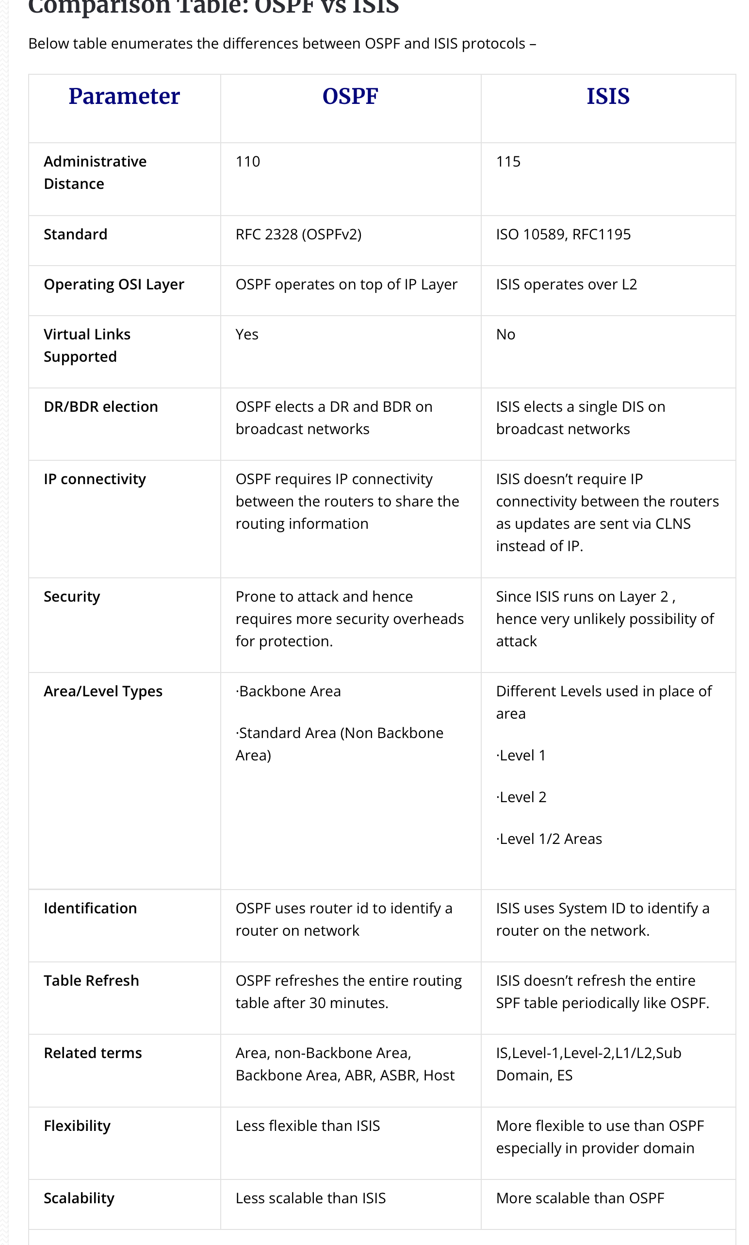Select the Administrative Distance row label
The height and width of the screenshot is (1245, 749).
click(95, 173)
